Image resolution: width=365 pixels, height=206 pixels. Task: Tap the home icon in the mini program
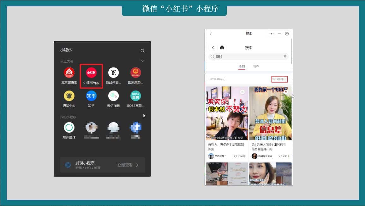[x=222, y=47]
